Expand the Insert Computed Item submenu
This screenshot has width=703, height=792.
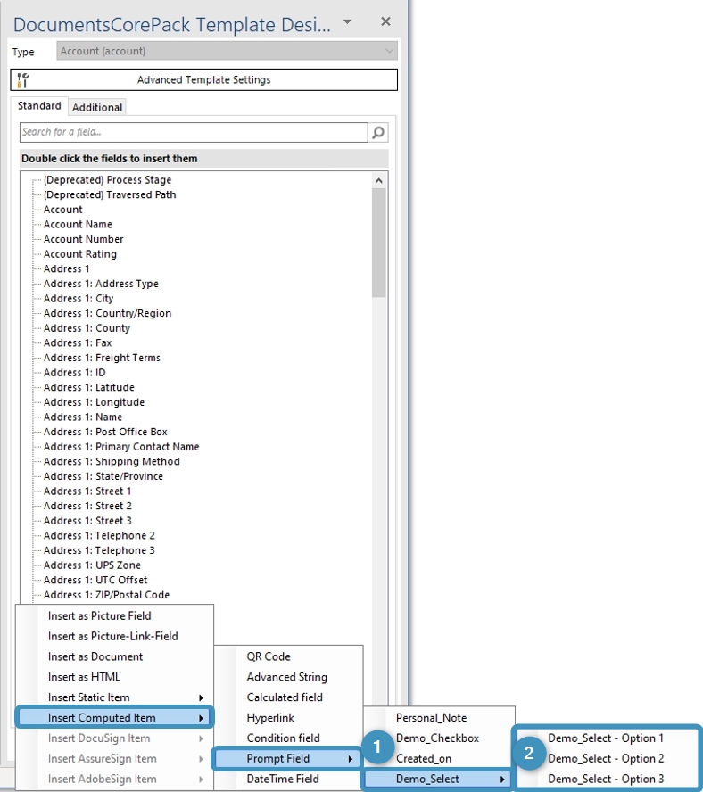coord(115,718)
